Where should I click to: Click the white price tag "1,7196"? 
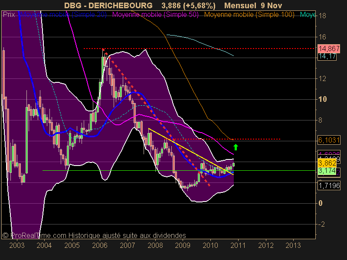click(x=329, y=185)
